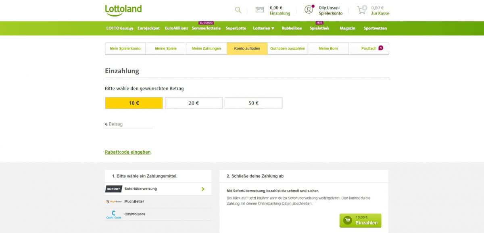Open Sportwetten in the navigation
484x233 pixels.
pyautogui.click(x=375, y=28)
